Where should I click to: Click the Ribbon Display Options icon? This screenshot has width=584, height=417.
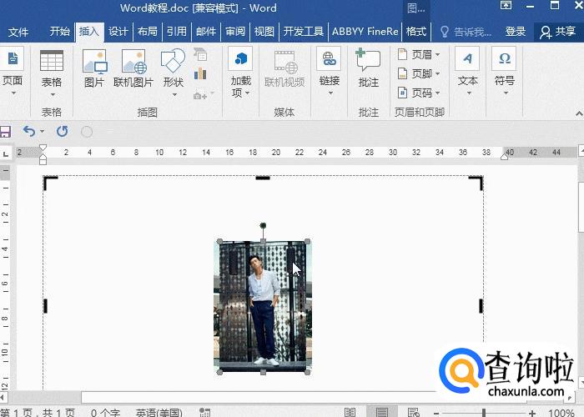[x=506, y=5]
